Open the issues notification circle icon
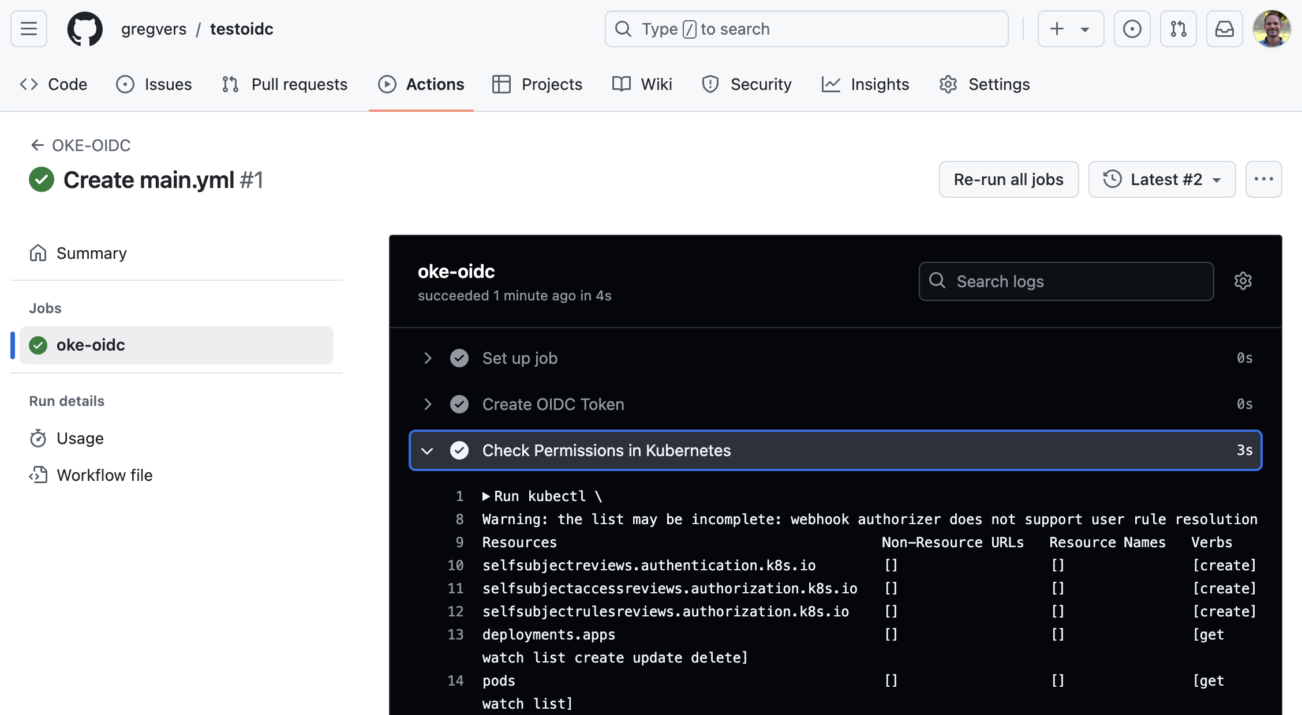This screenshot has height=715, width=1302. point(1132,29)
